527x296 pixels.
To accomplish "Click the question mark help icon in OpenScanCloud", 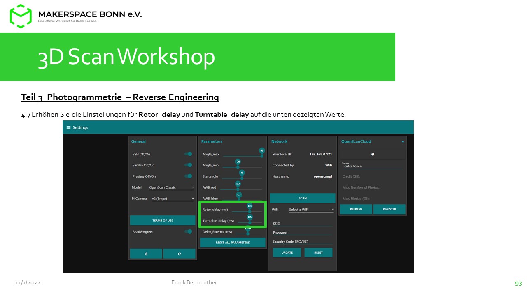I will [x=373, y=154].
